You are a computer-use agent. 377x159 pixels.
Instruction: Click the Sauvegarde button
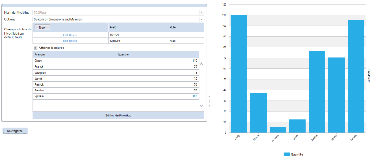pyautogui.click(x=15, y=131)
